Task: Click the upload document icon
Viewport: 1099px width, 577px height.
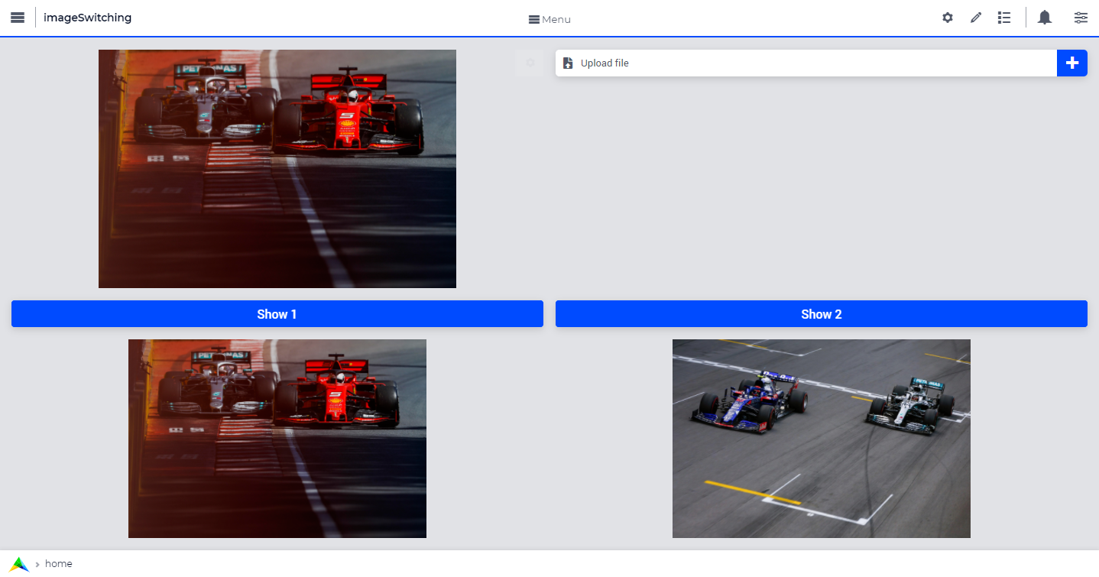Action: tap(568, 63)
